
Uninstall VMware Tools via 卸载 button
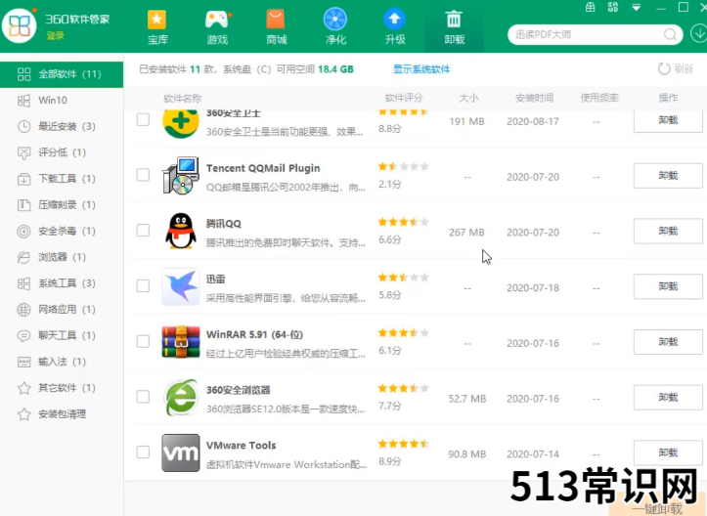[668, 452]
